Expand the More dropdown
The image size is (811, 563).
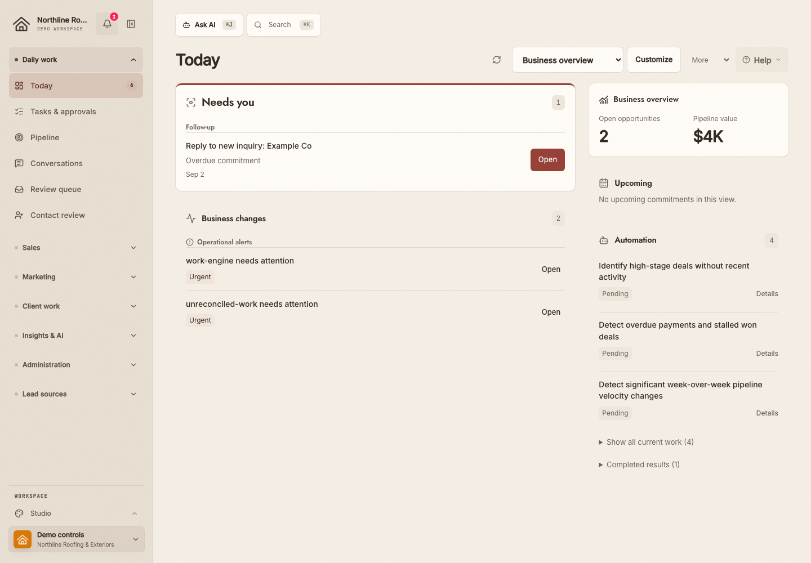click(x=710, y=60)
